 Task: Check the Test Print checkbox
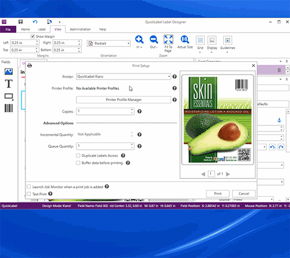[29, 194]
